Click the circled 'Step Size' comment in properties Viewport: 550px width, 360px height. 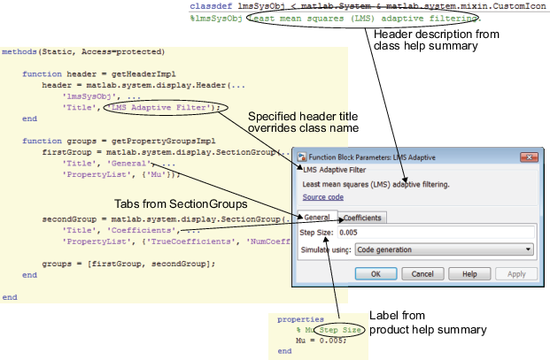point(340,330)
